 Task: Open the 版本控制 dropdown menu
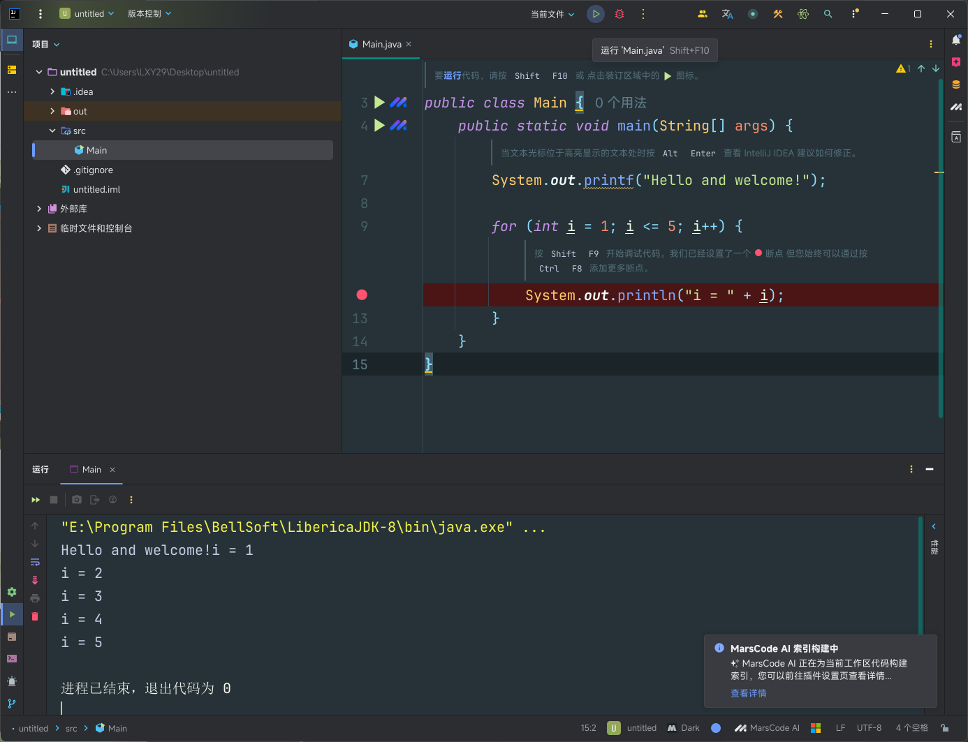[x=149, y=14]
